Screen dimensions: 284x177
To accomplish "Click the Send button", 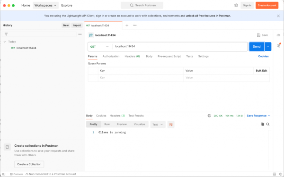I will 257,47.
